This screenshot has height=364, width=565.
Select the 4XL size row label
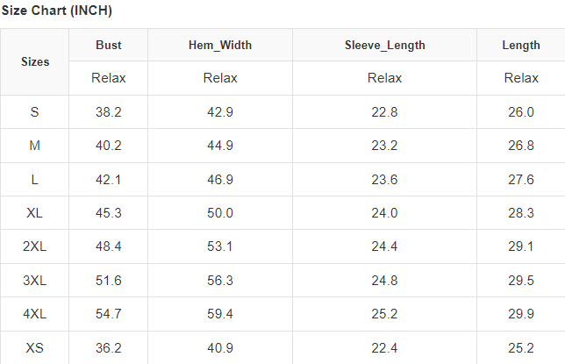[35, 315]
